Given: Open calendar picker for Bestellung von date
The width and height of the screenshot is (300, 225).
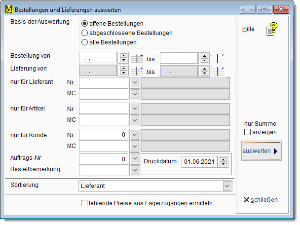Looking at the screenshot, I should (136, 58).
